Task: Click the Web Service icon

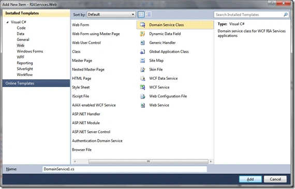Action: click(x=143, y=105)
